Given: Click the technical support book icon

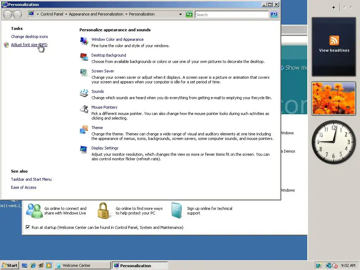Looking at the screenshot, I should (176, 211).
